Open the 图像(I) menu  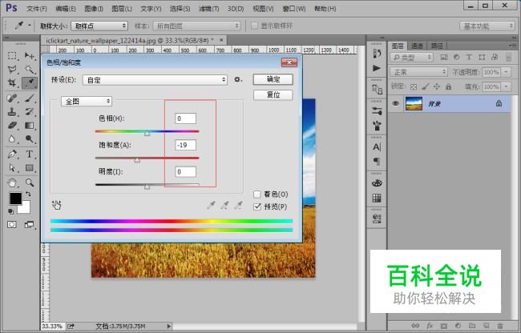[x=94, y=9]
